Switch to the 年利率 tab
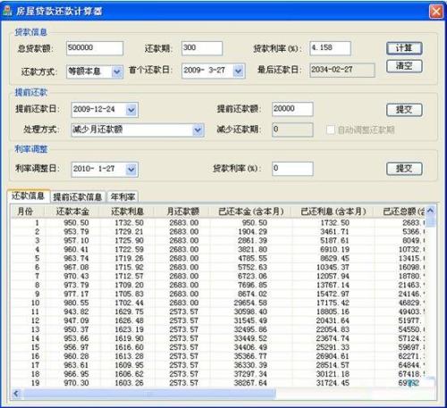The image size is (447, 408). pyautogui.click(x=122, y=196)
